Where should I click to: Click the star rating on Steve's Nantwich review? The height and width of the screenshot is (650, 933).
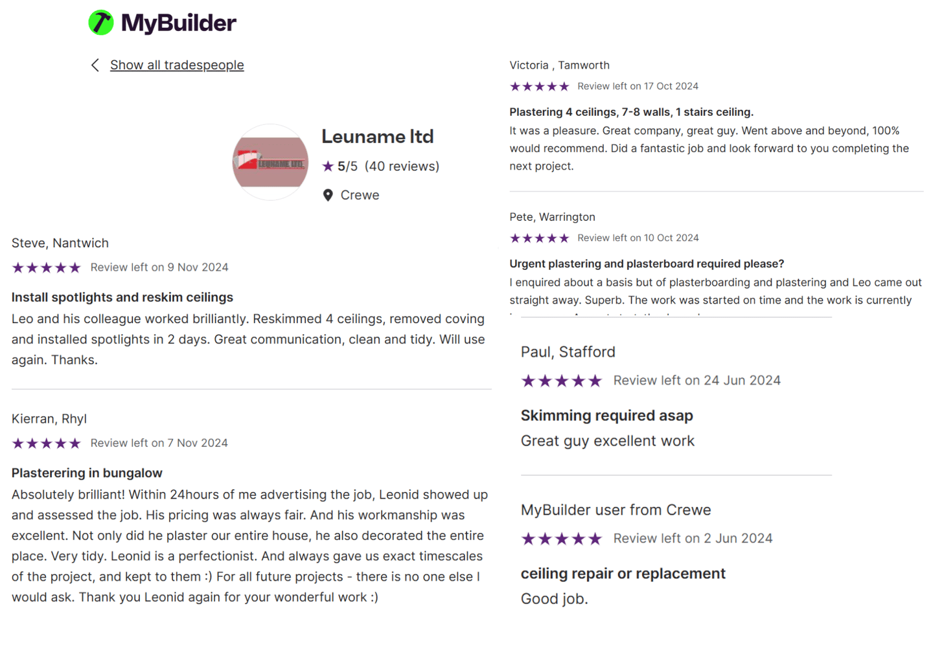click(x=46, y=267)
